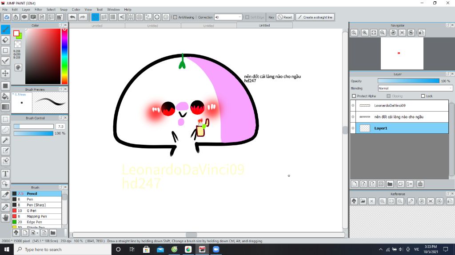455x255 pixels.
Task: Select the Magic Wand tool
Action: pyautogui.click(x=5, y=140)
